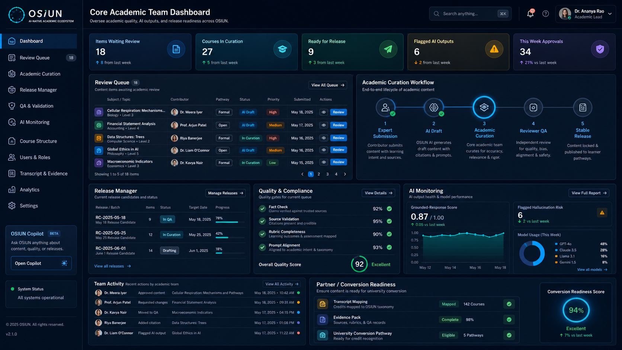
Task: Open Settings in sidebar
Action: point(39,206)
